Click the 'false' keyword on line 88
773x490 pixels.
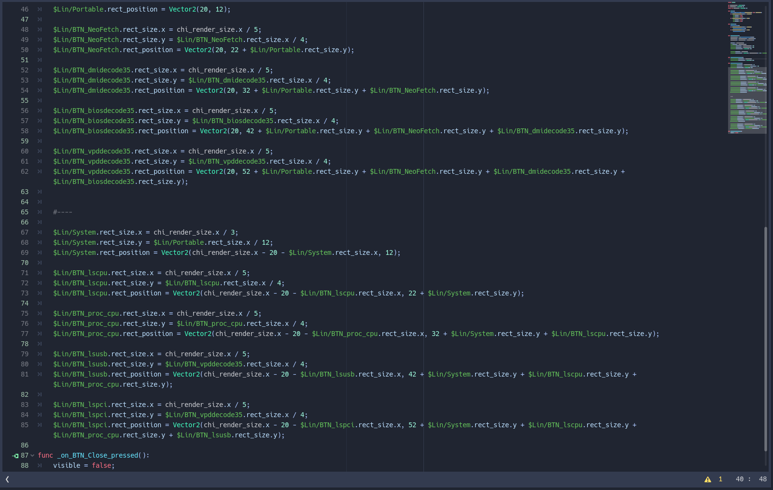tap(102, 465)
